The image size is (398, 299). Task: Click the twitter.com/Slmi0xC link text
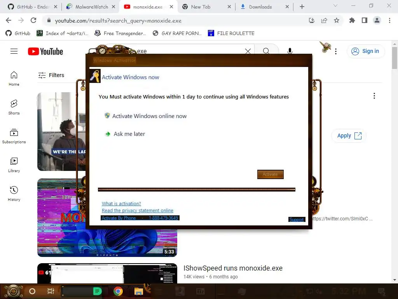(x=342, y=219)
